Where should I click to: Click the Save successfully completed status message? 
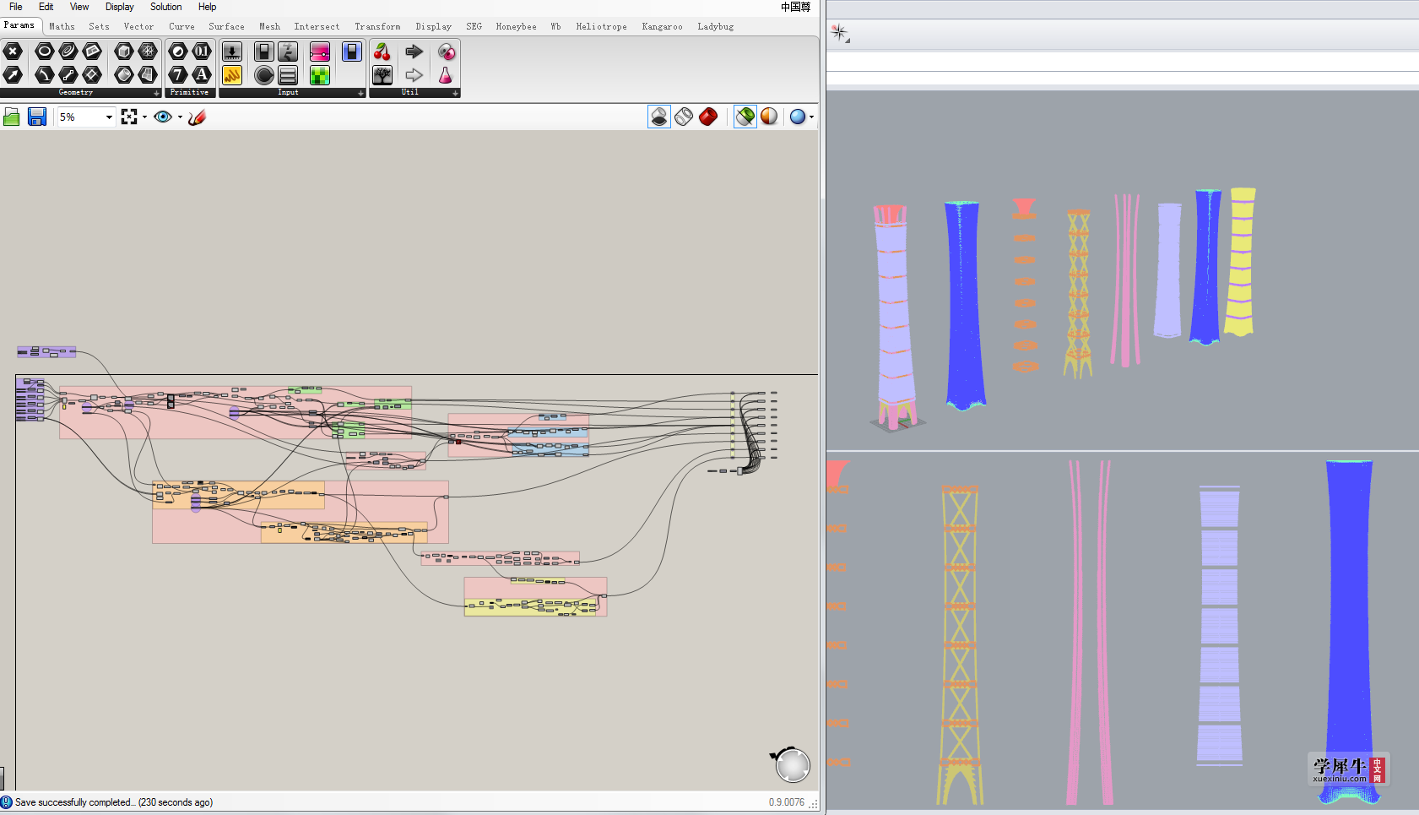pyautogui.click(x=114, y=802)
